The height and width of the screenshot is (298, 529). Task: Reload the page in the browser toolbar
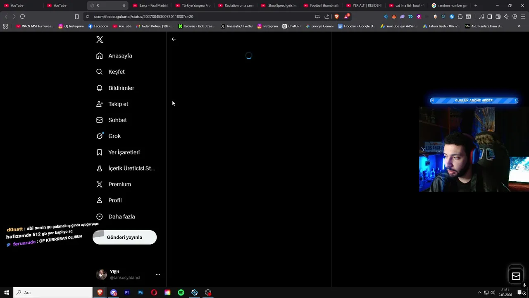22,17
